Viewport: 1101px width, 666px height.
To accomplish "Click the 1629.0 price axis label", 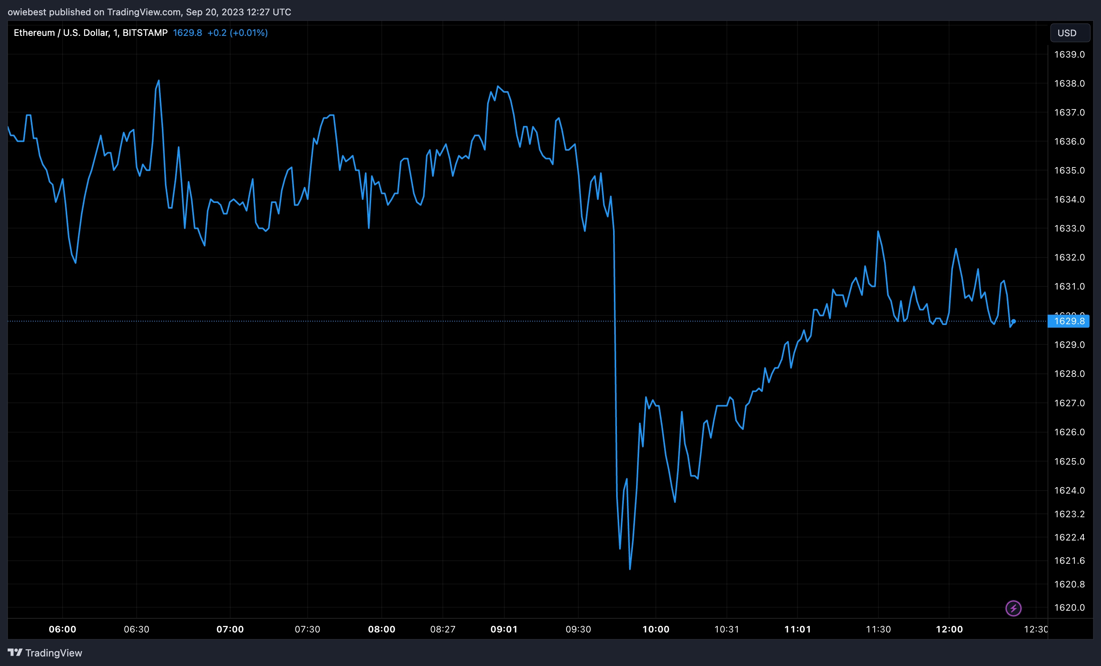I will [x=1069, y=344].
